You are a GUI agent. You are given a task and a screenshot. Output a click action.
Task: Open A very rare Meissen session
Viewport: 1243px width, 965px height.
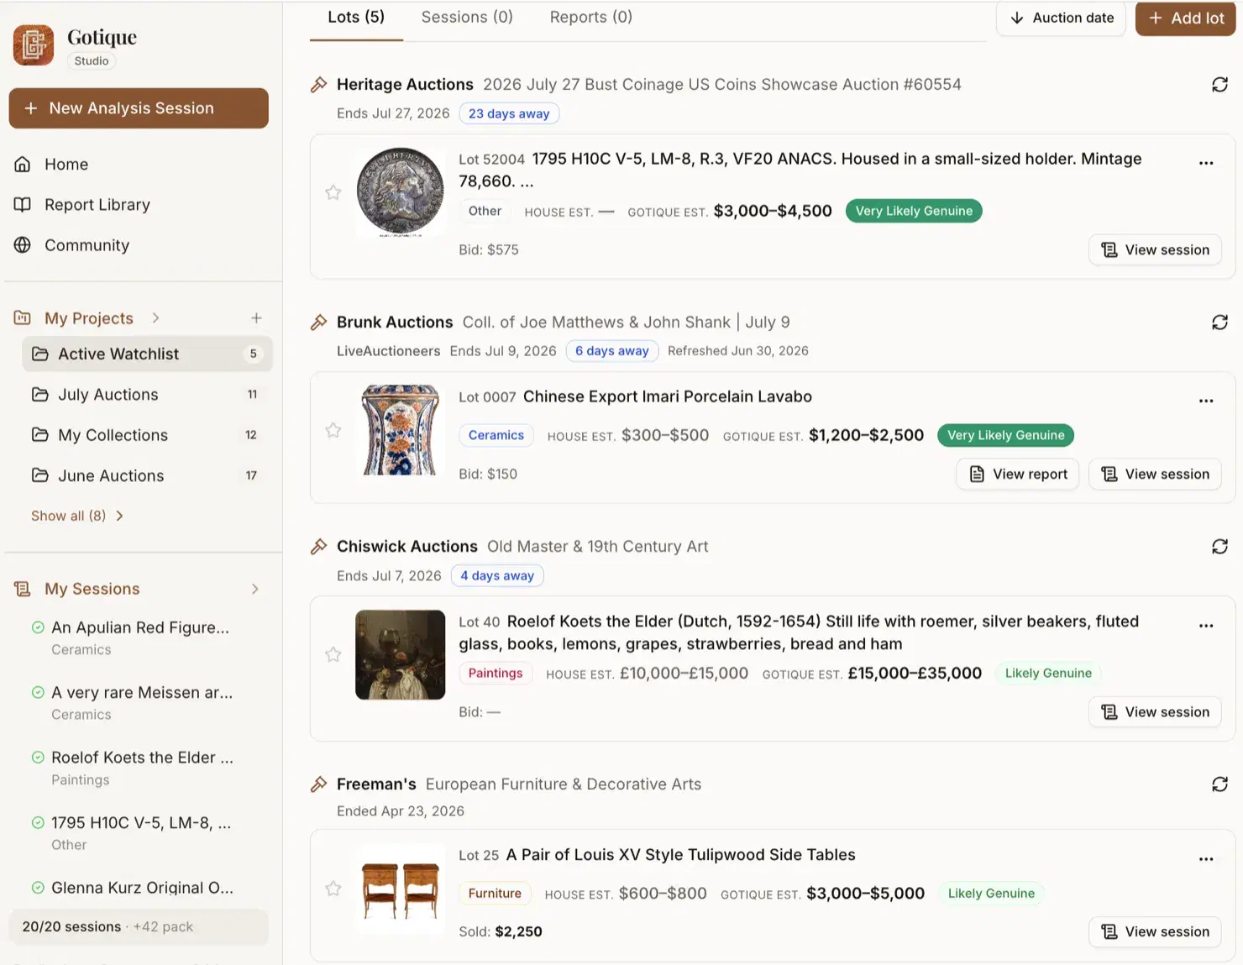[x=139, y=703]
